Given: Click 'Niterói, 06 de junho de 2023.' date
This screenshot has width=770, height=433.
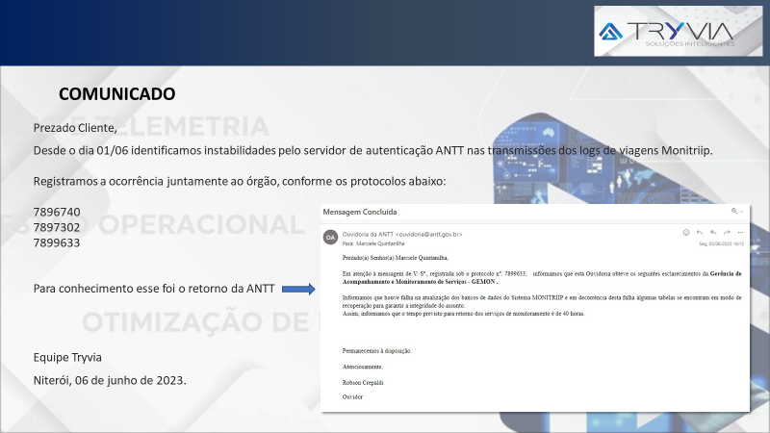Looking at the screenshot, I should click(x=110, y=380).
